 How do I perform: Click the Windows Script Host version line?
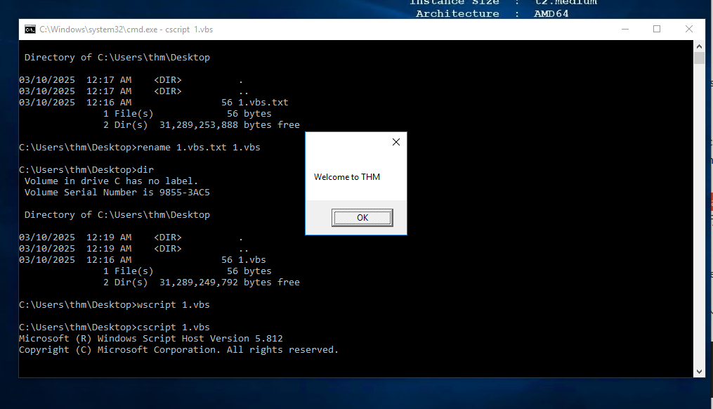tap(151, 339)
